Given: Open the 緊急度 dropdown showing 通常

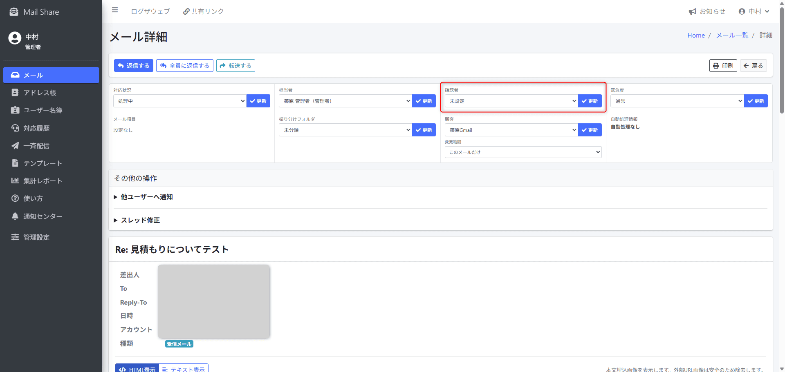Looking at the screenshot, I should tap(677, 101).
